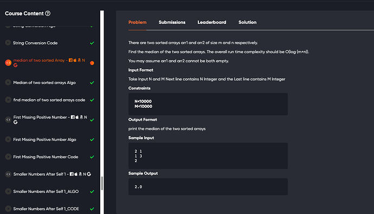Click play icon beside find median of two sorted arrays code
The height and width of the screenshot is (214, 374).
click(8, 100)
